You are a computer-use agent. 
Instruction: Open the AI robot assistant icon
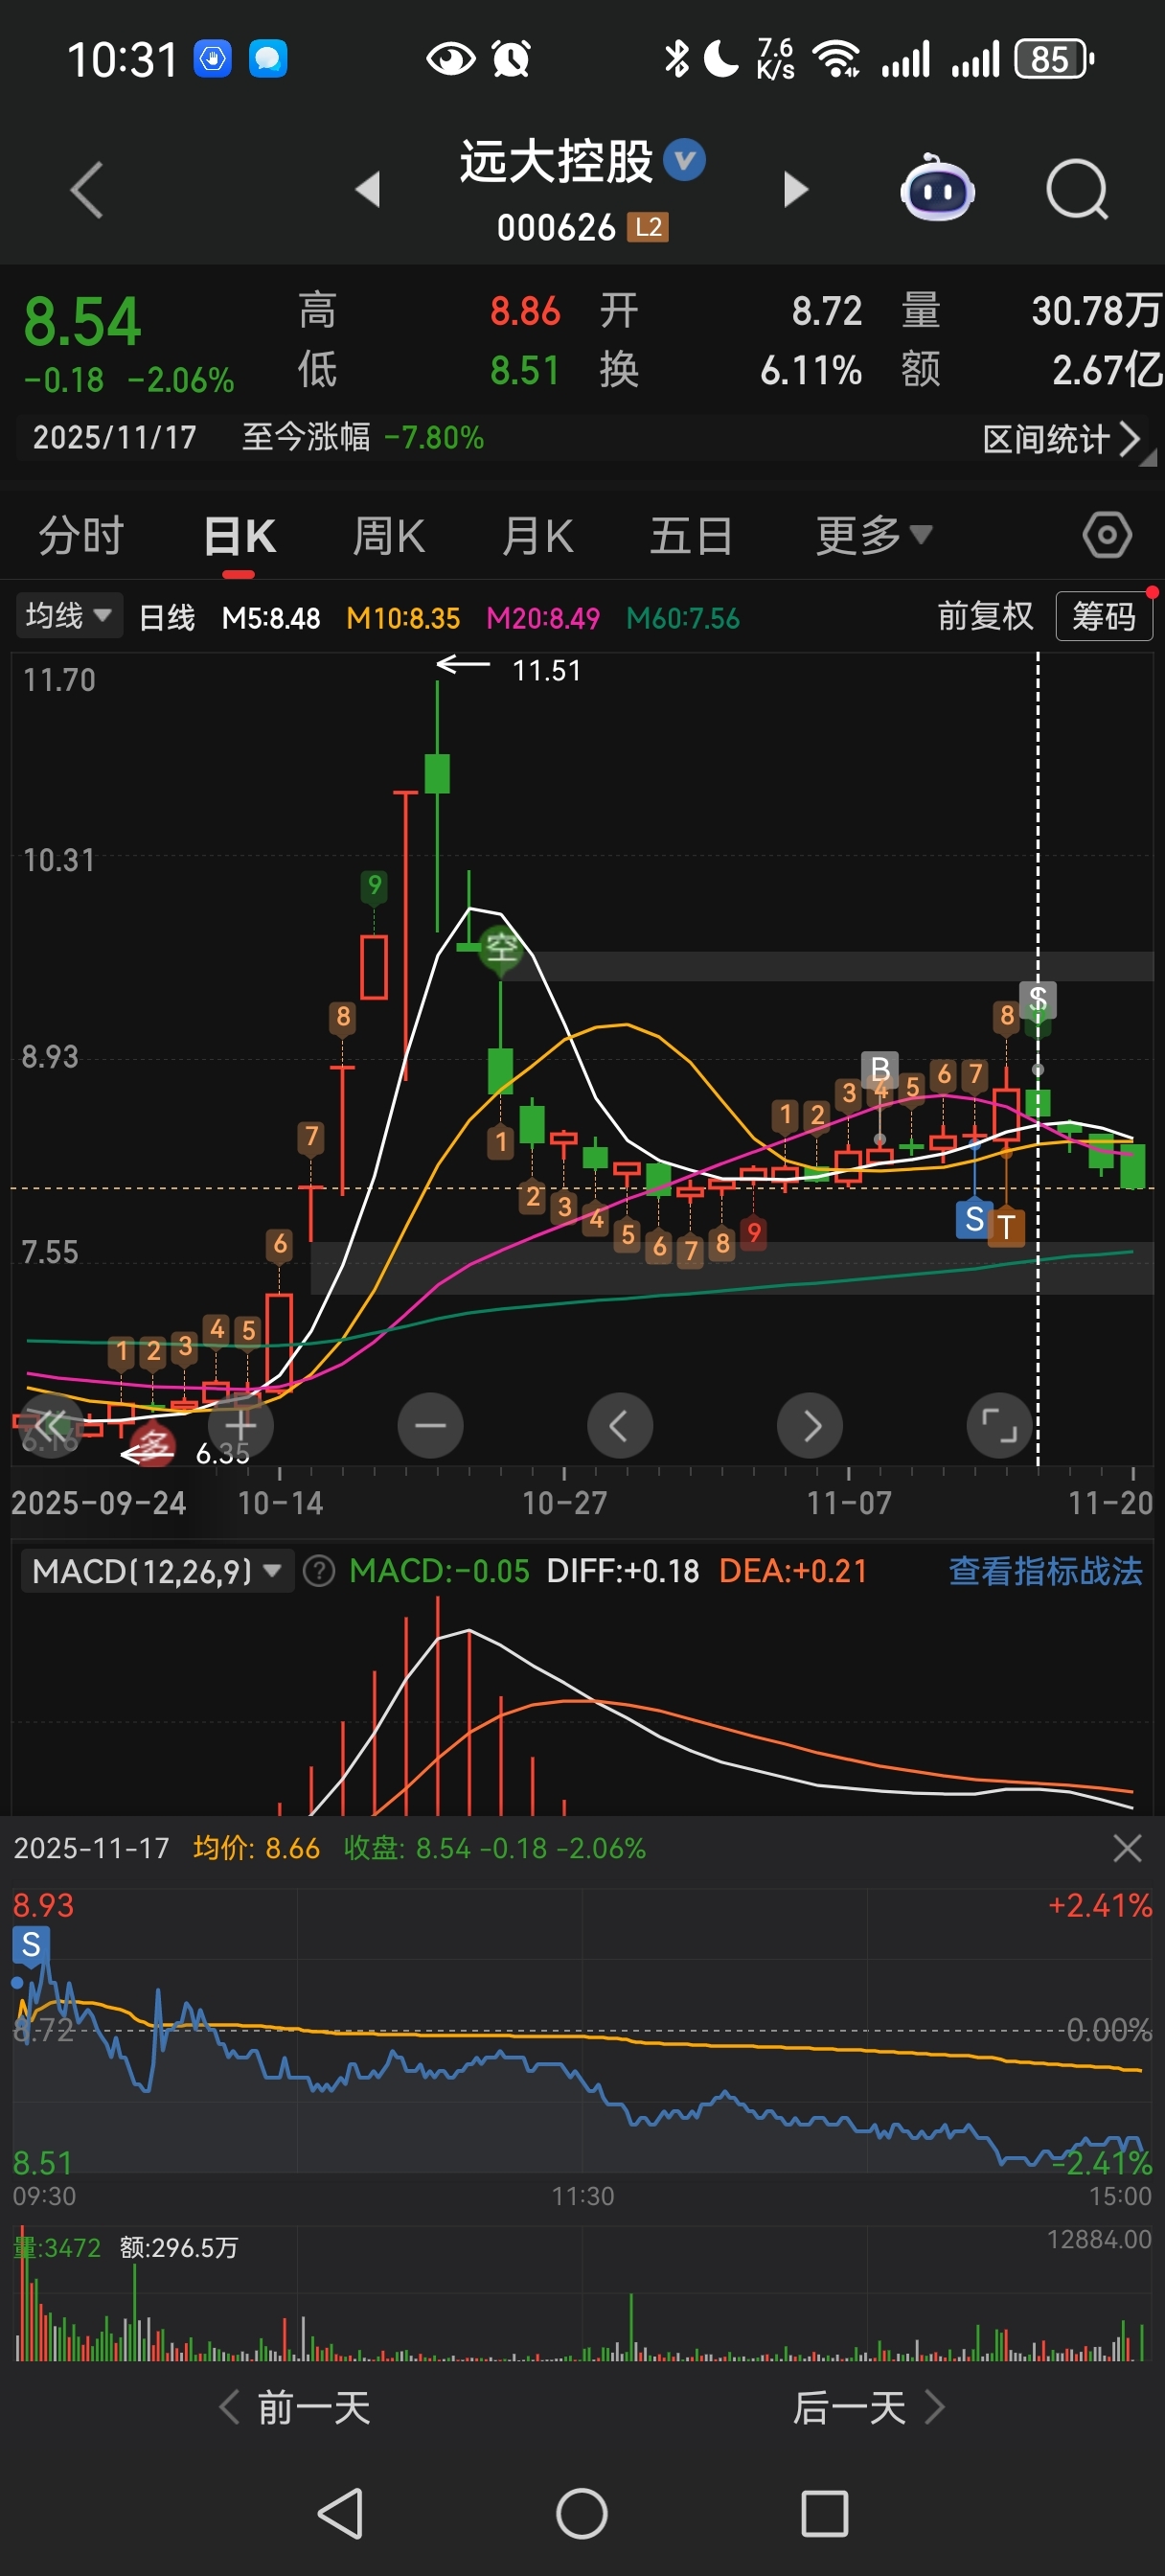937,187
